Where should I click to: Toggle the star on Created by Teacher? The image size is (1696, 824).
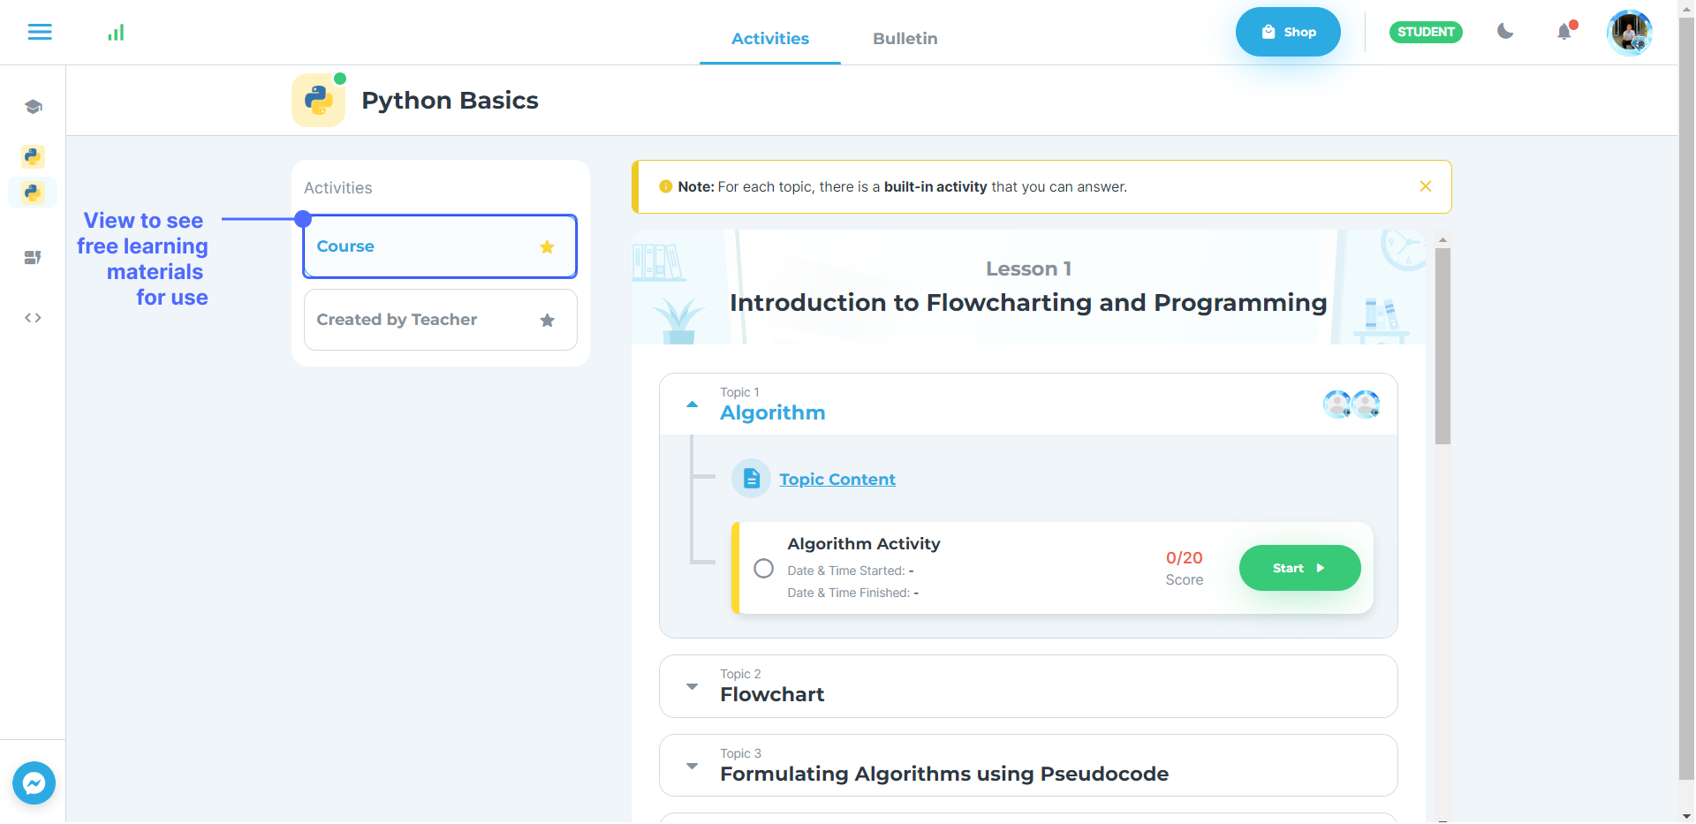point(547,320)
